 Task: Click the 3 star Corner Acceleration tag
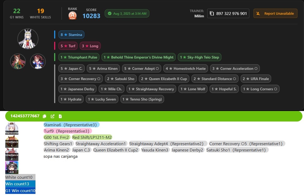pyautogui.click(x=235, y=68)
